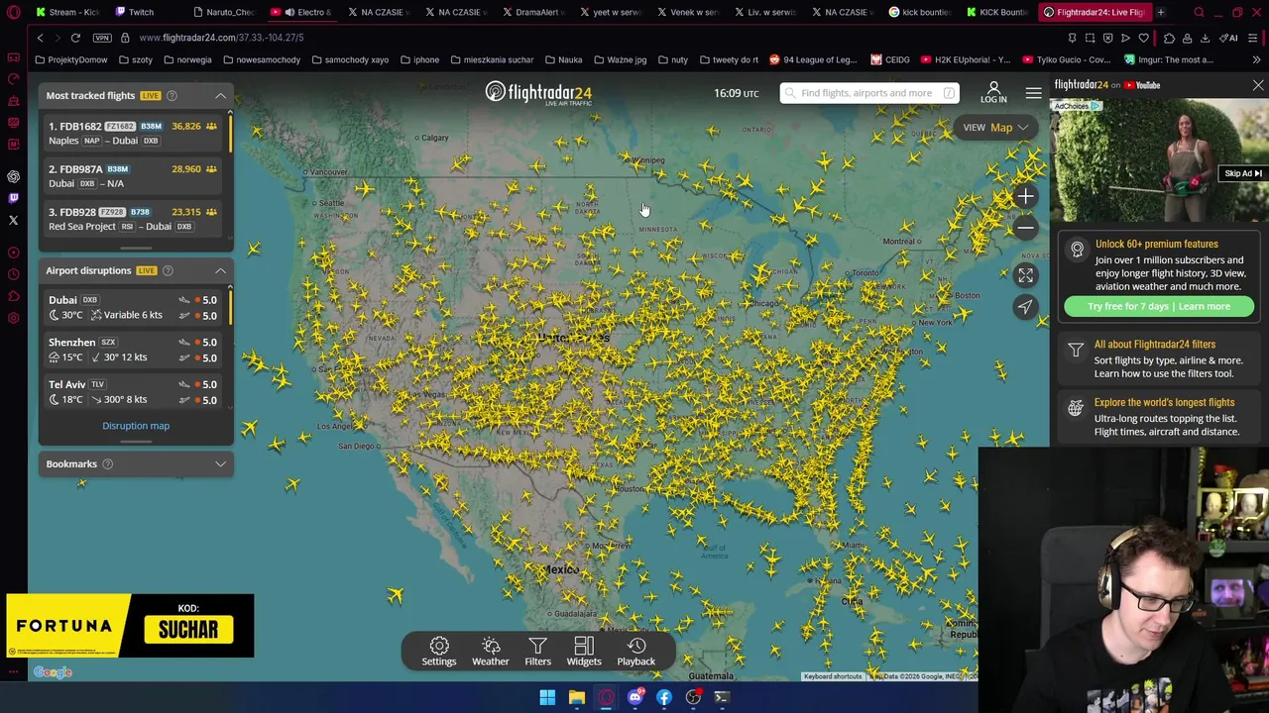Open the Disruption map link

coord(136,426)
